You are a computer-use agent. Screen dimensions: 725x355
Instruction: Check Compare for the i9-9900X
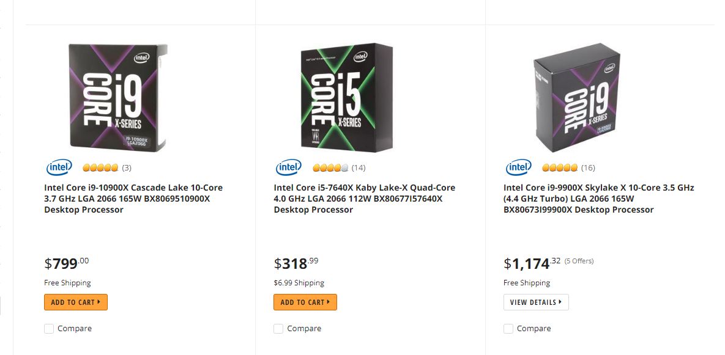[x=508, y=329]
